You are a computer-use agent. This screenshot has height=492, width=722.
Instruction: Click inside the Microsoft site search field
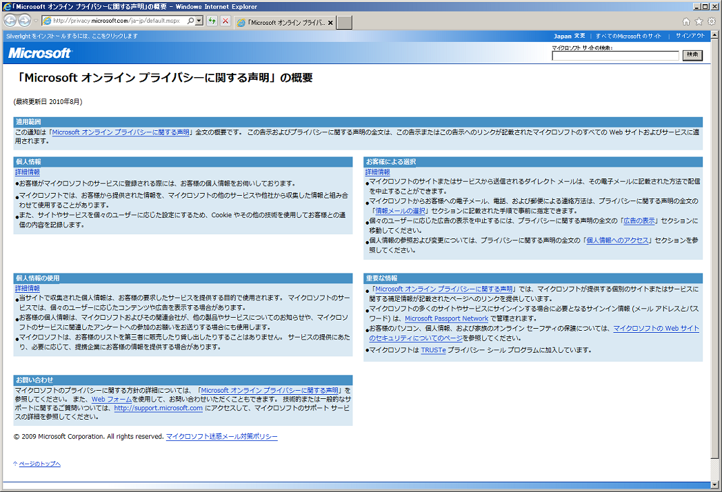[615, 56]
